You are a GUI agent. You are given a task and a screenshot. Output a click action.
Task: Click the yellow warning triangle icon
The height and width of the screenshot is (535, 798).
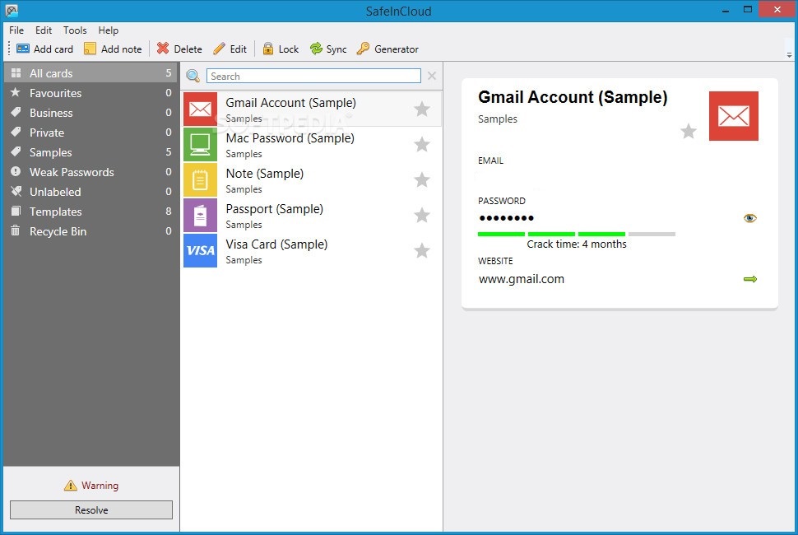(70, 485)
